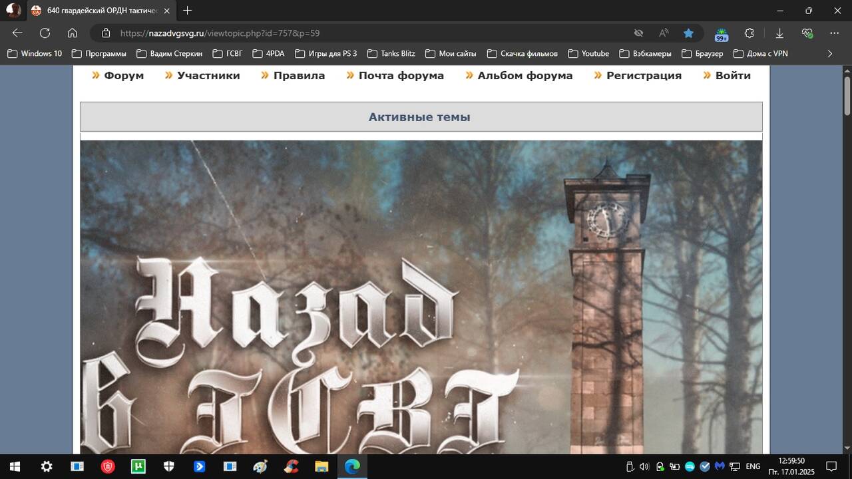Open File Explorer from the taskbar
852x479 pixels.
(321, 466)
